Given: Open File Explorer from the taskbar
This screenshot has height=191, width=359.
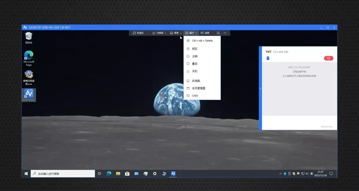Looking at the screenshot, I should pyautogui.click(x=118, y=174).
